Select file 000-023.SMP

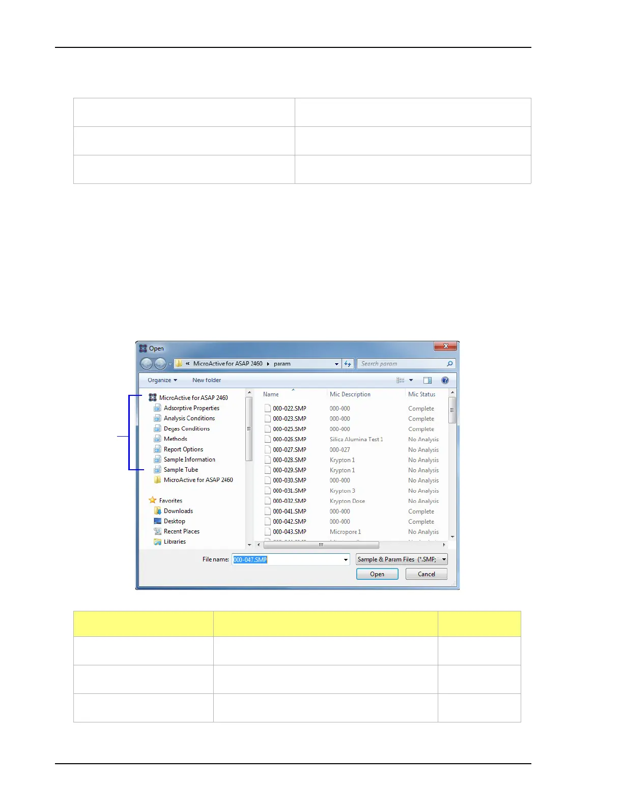tap(289, 419)
